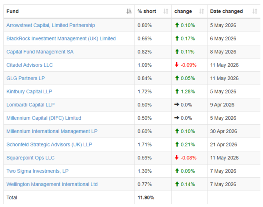Viewport: 263px width, 207px height.
Task: Click the -0.09% change for Citadel
Action: (x=189, y=65)
